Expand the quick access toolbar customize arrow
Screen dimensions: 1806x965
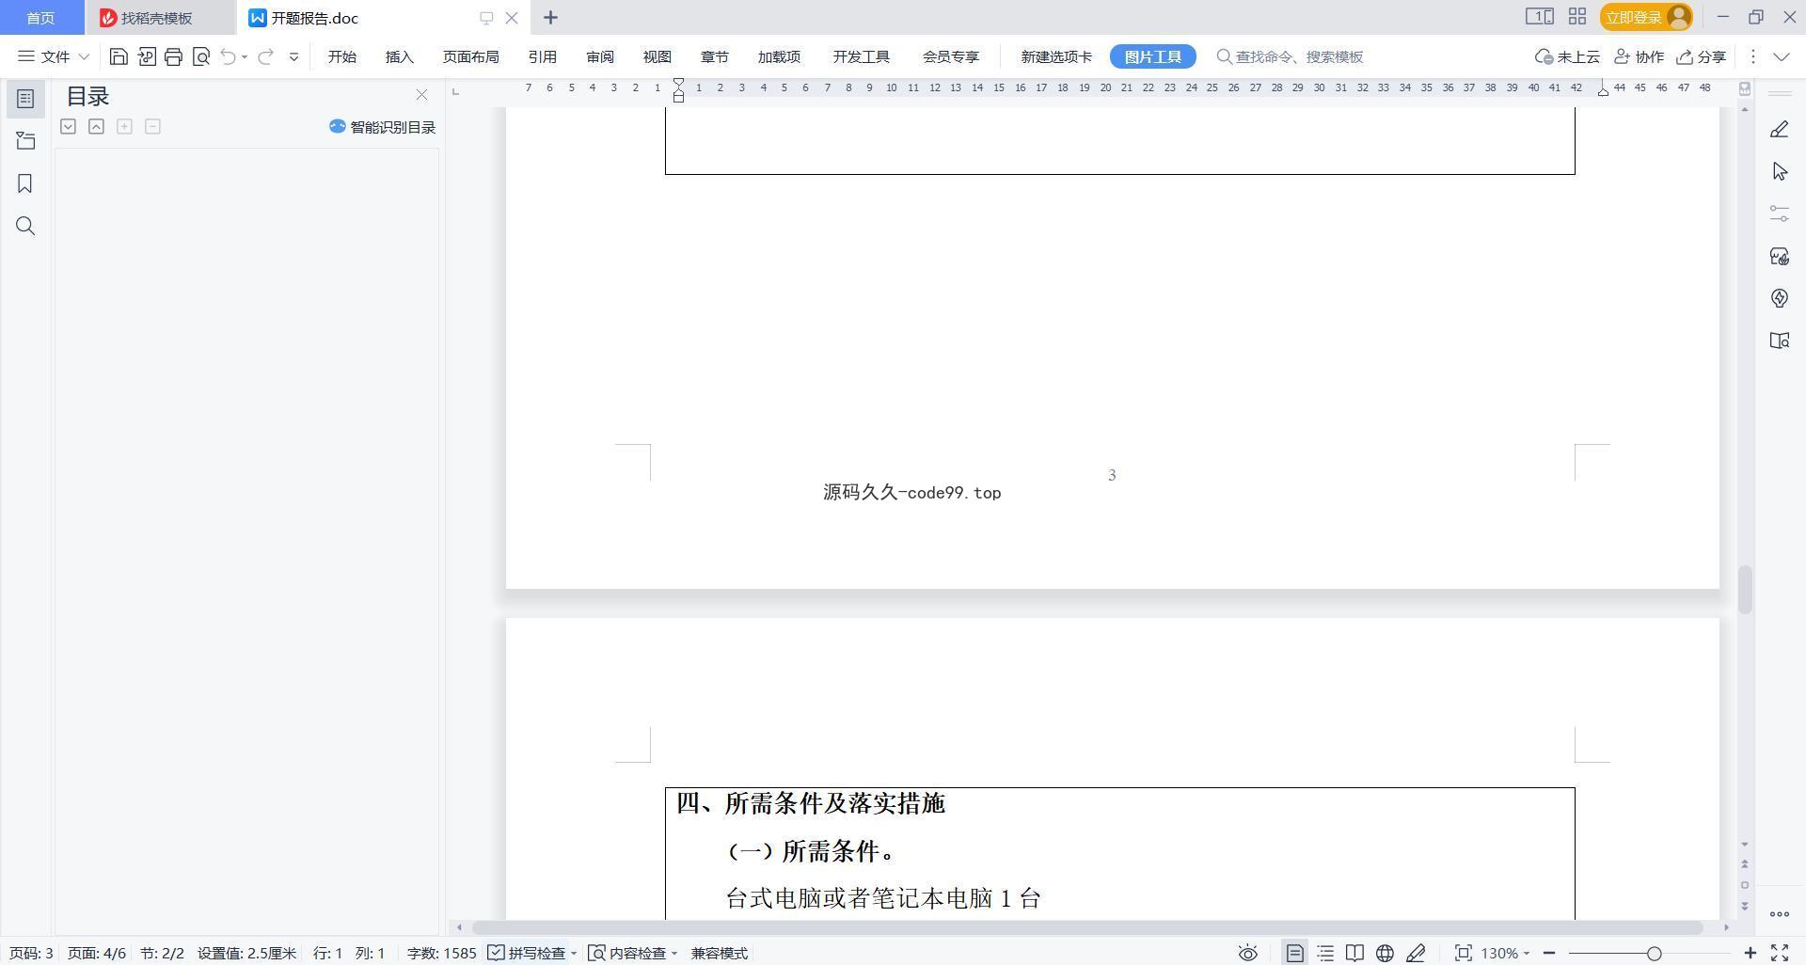[293, 56]
